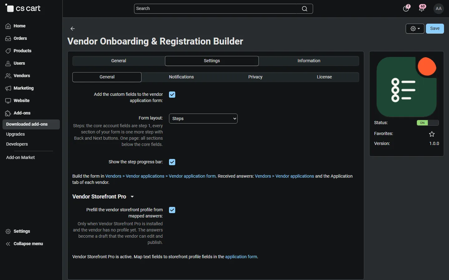This screenshot has height=280, width=449.
Task: Collapse the sidebar menu
Action: pyautogui.click(x=24, y=244)
